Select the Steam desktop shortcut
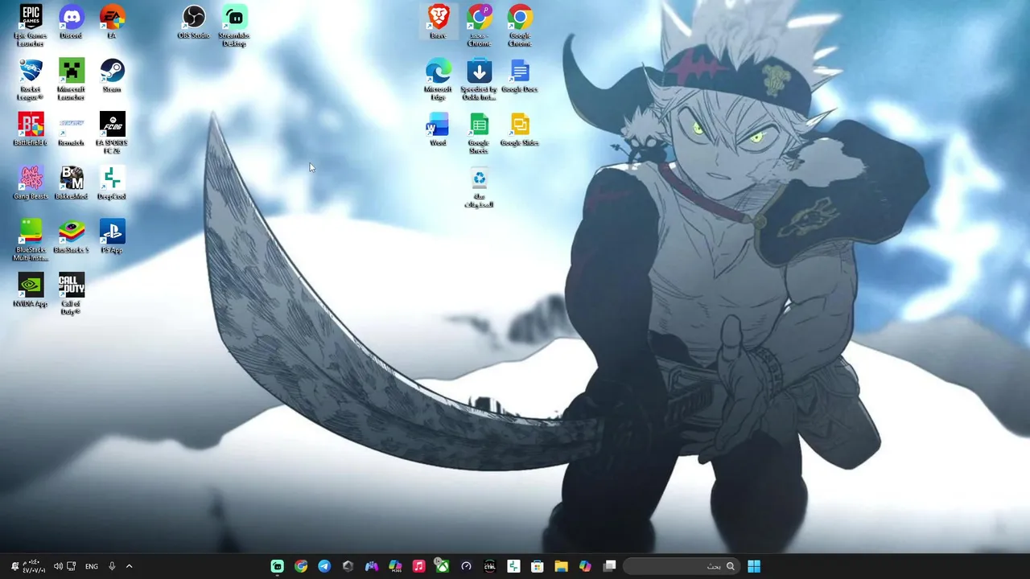The image size is (1030, 579). pos(112,76)
